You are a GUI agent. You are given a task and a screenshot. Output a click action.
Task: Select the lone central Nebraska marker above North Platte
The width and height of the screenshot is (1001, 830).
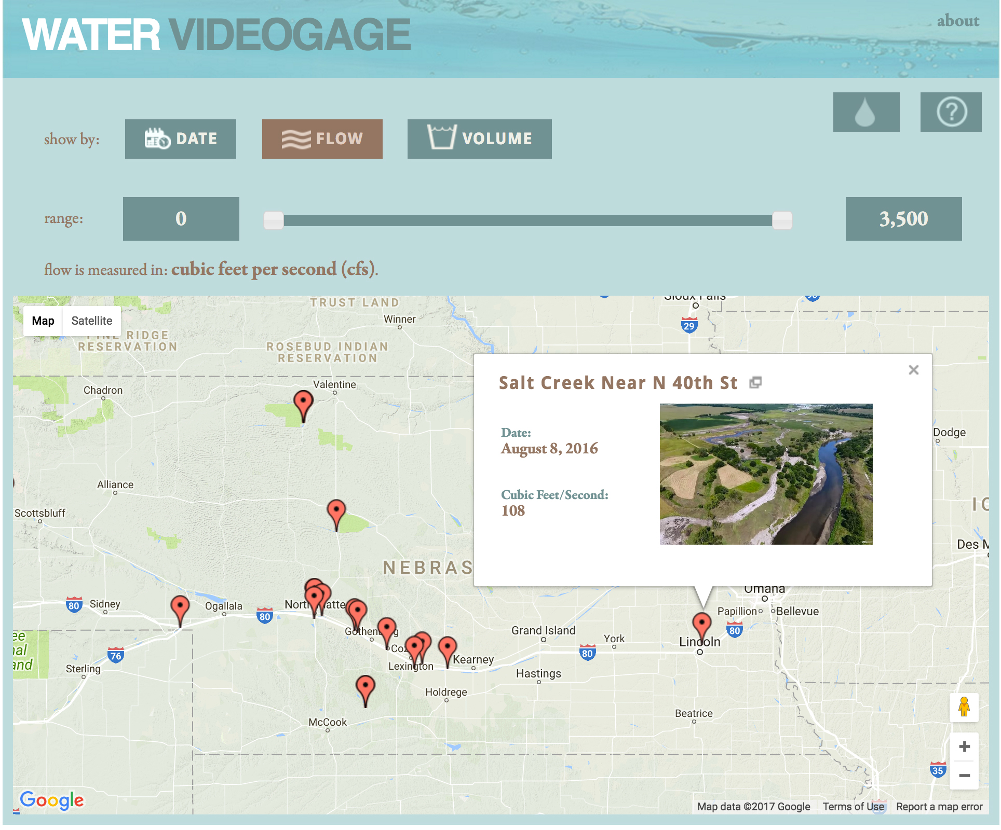[x=336, y=516]
